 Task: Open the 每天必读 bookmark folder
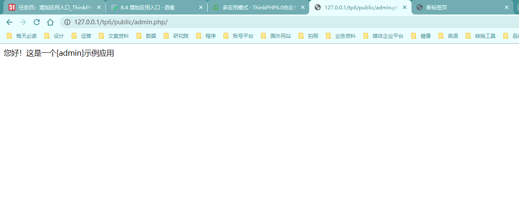click(22, 36)
